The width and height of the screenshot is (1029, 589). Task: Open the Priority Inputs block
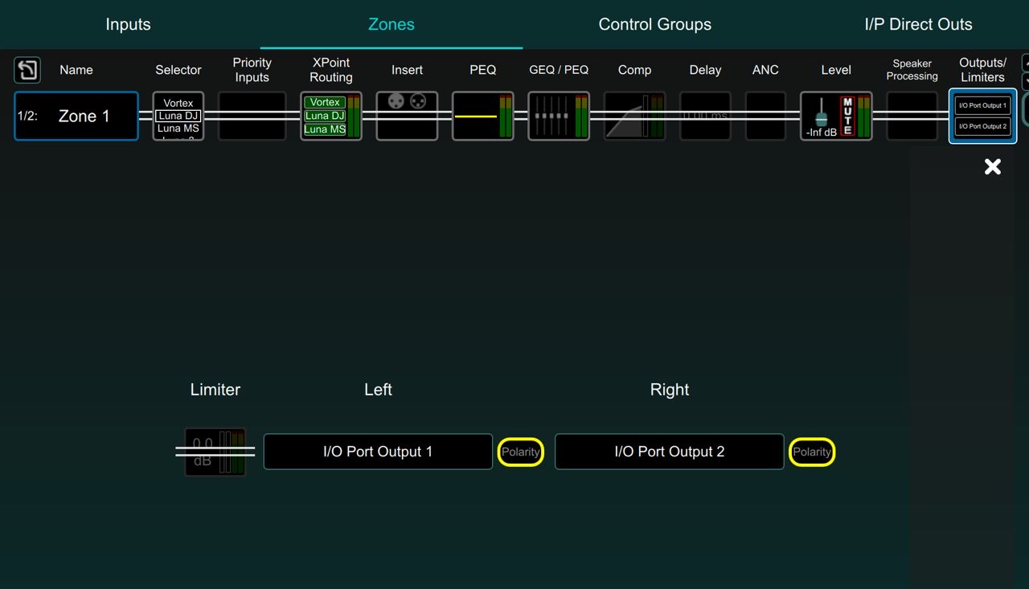[x=252, y=116]
